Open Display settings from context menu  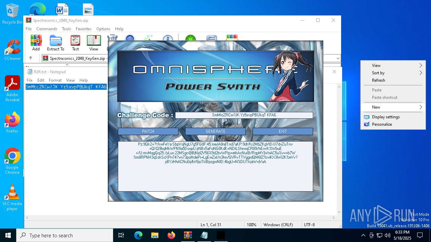(393, 117)
